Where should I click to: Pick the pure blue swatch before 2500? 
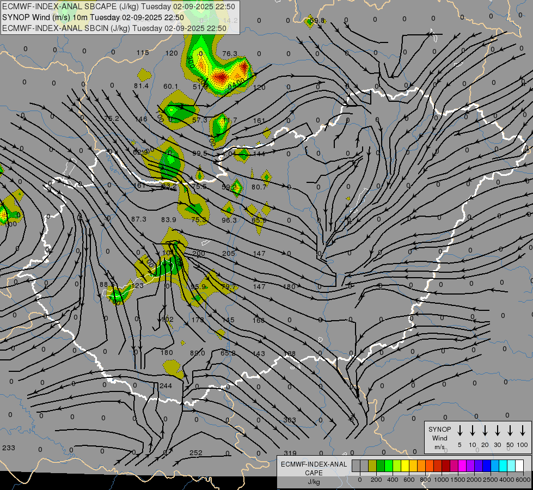486,465
